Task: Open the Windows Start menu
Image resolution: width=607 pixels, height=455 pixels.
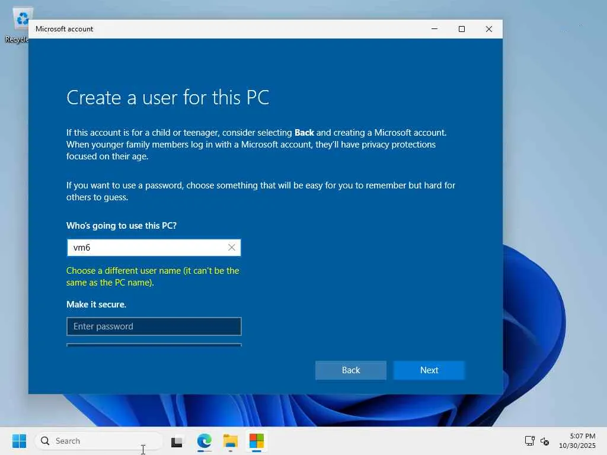Action: tap(19, 441)
